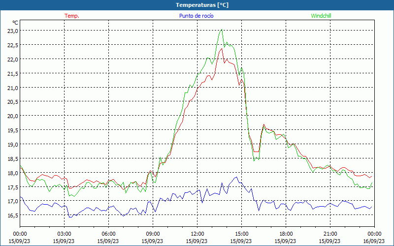394x246 pixels.
Task: Click the 22,0 y-axis value
Action: tap(13, 59)
